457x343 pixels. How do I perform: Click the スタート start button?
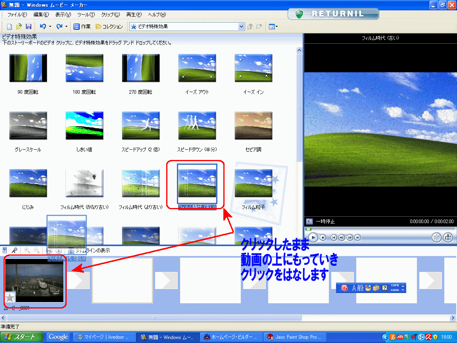[21, 337]
